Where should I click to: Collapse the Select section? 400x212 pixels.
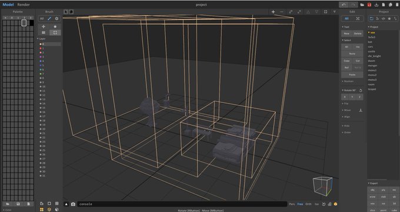346,40
